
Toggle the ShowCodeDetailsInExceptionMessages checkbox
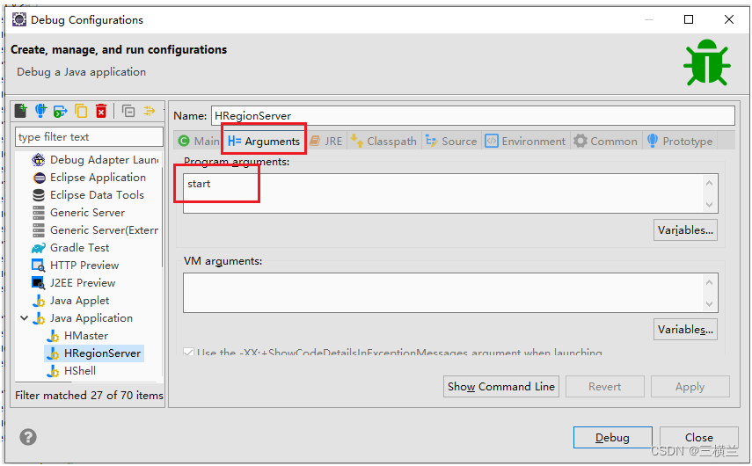pyautogui.click(x=188, y=353)
